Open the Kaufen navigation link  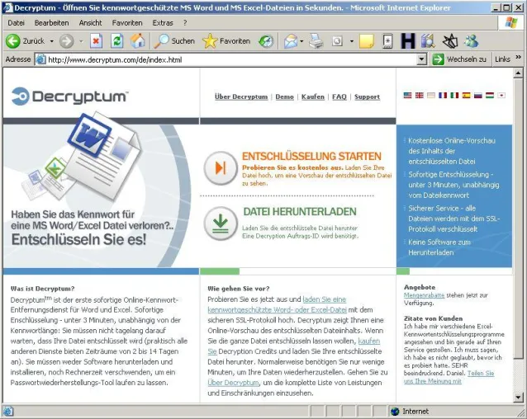[313, 97]
